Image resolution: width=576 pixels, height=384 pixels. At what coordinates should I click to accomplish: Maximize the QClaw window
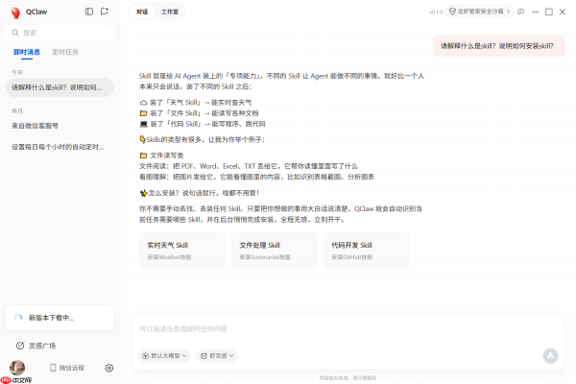[549, 12]
